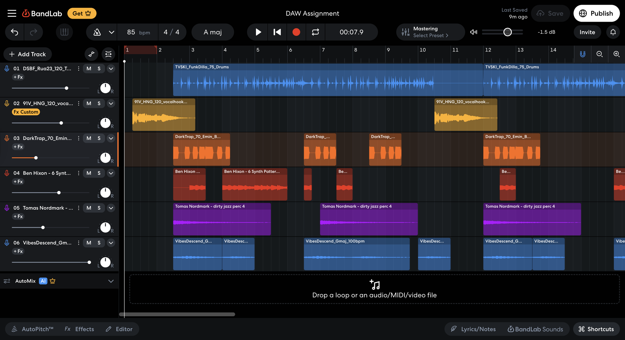Click the notification bell icon
This screenshot has width=625, height=340.
(x=613, y=32)
